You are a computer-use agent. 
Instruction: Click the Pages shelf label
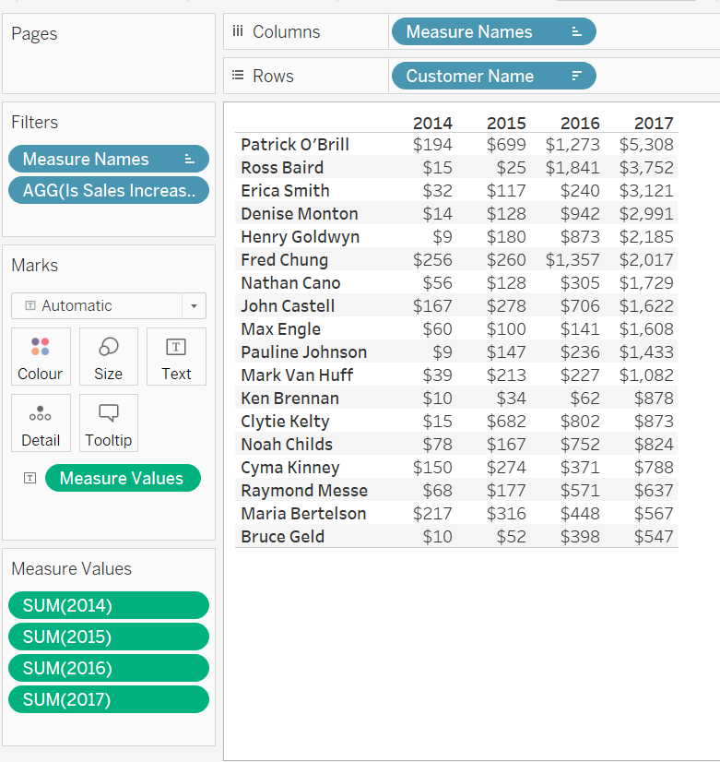point(34,34)
